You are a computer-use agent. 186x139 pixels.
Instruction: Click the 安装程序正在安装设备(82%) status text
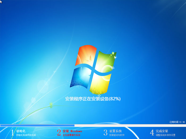pos(93,99)
